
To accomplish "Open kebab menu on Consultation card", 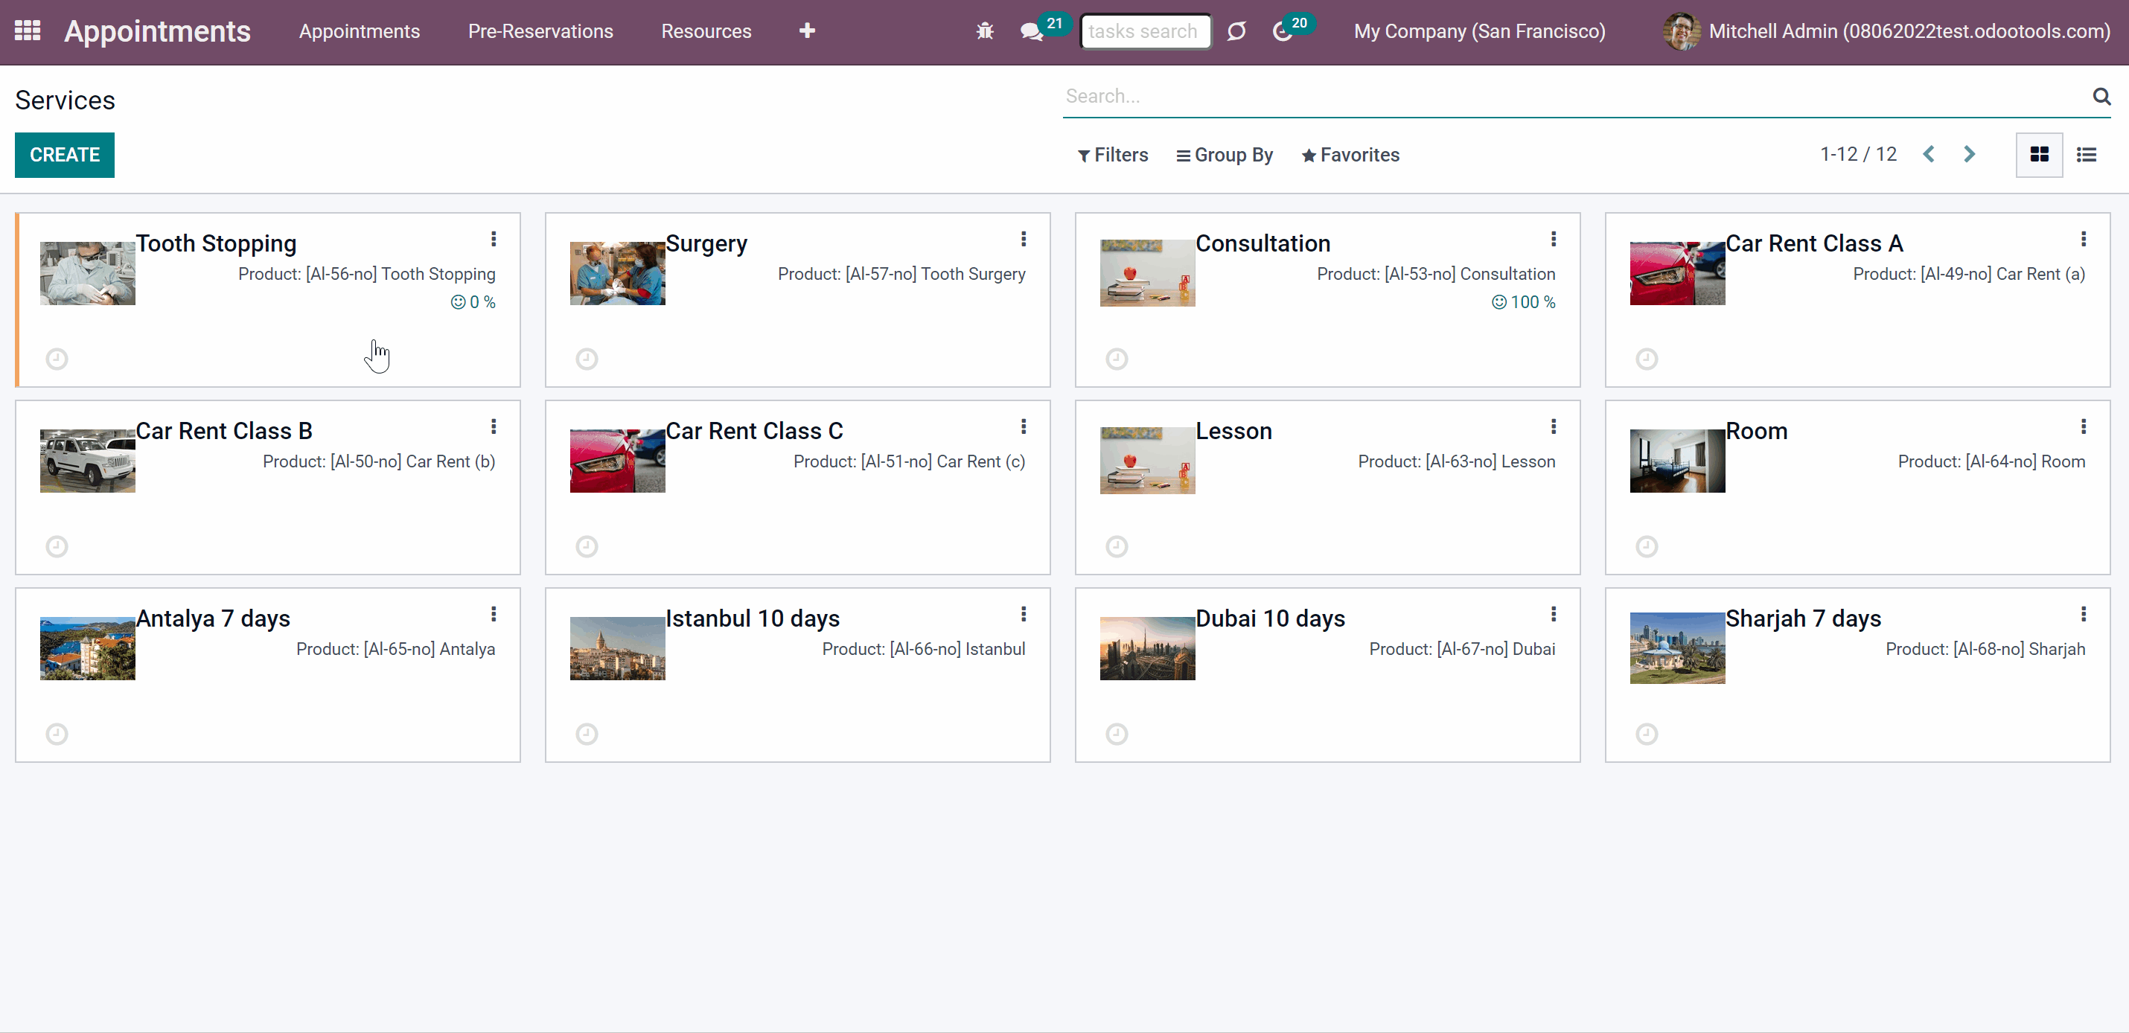I will pyautogui.click(x=1554, y=239).
